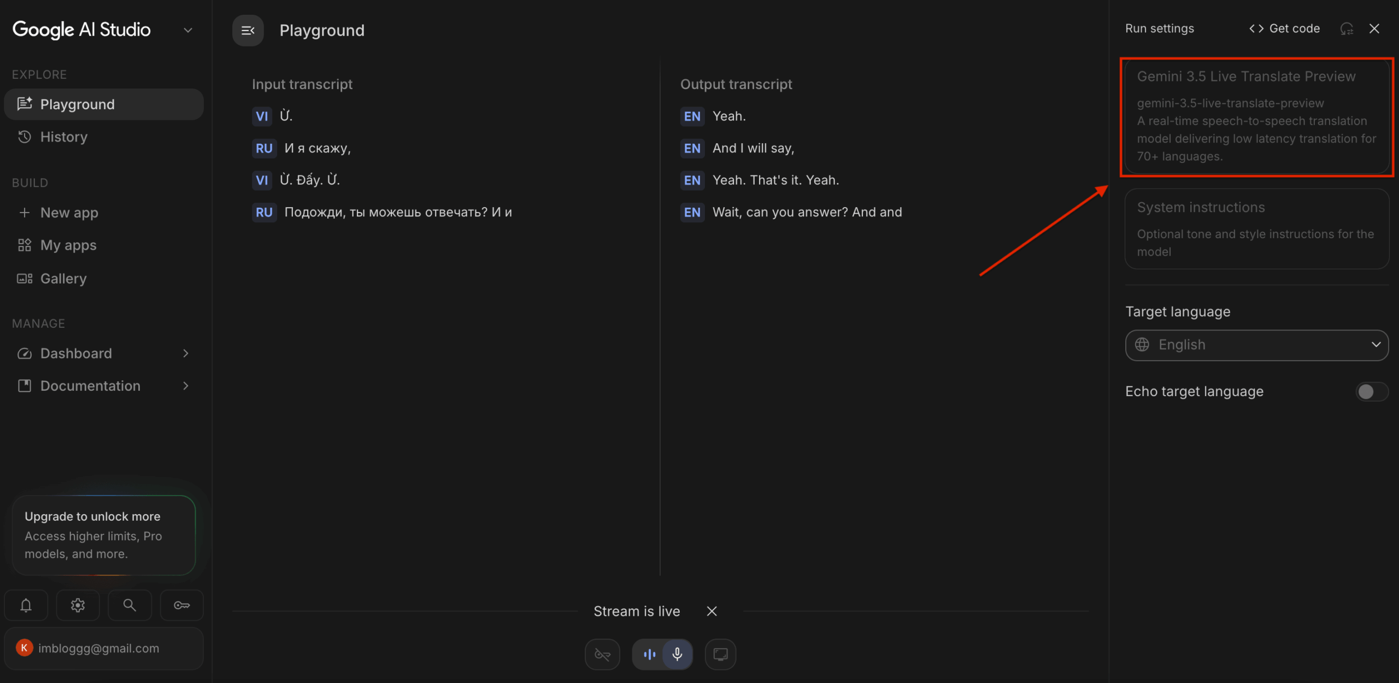This screenshot has width=1399, height=683.
Task: Click the "Yeah." output line
Action: tap(729, 116)
